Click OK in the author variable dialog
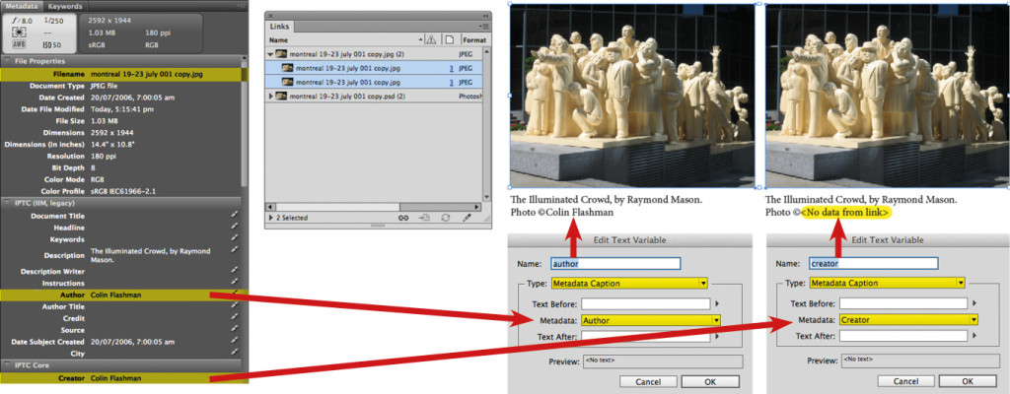Screen dimensions: 1010x394 pos(710,382)
